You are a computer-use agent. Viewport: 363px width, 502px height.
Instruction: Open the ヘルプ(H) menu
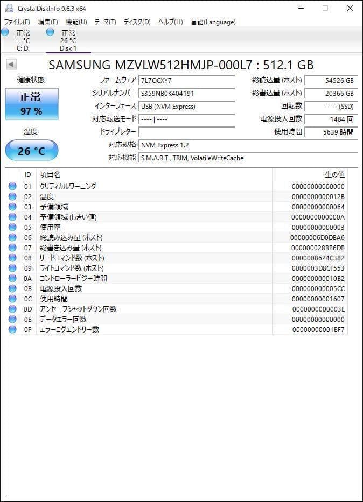pyautogui.click(x=170, y=22)
